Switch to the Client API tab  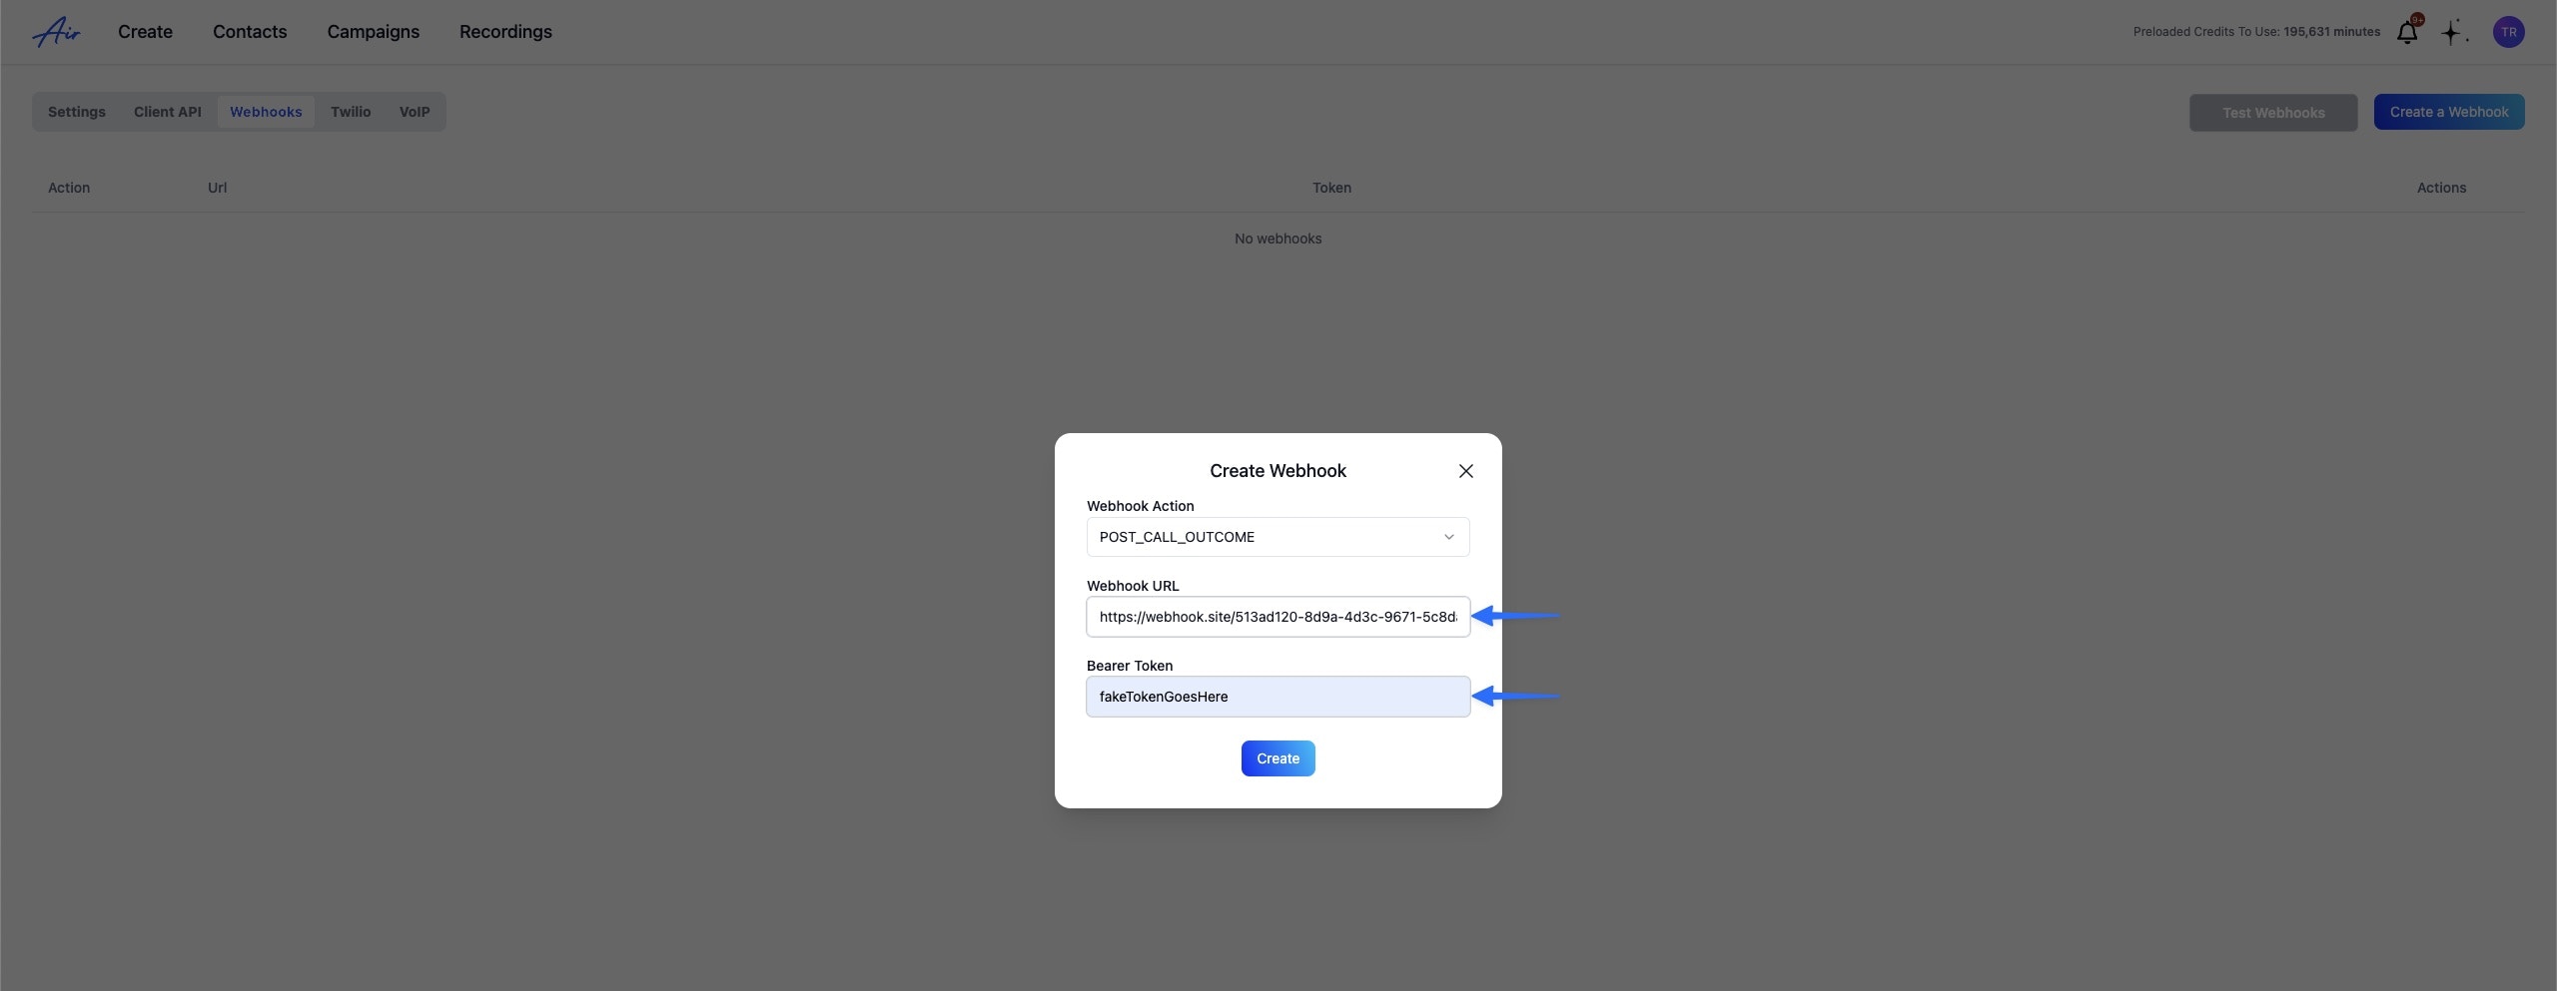[x=167, y=111]
